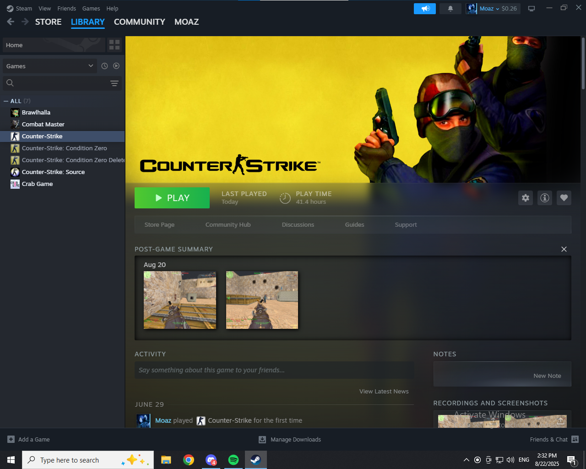Viewport: 586px width, 469px height.
Task: Add Counter-Strike to favorites with heart icon
Action: (x=564, y=198)
